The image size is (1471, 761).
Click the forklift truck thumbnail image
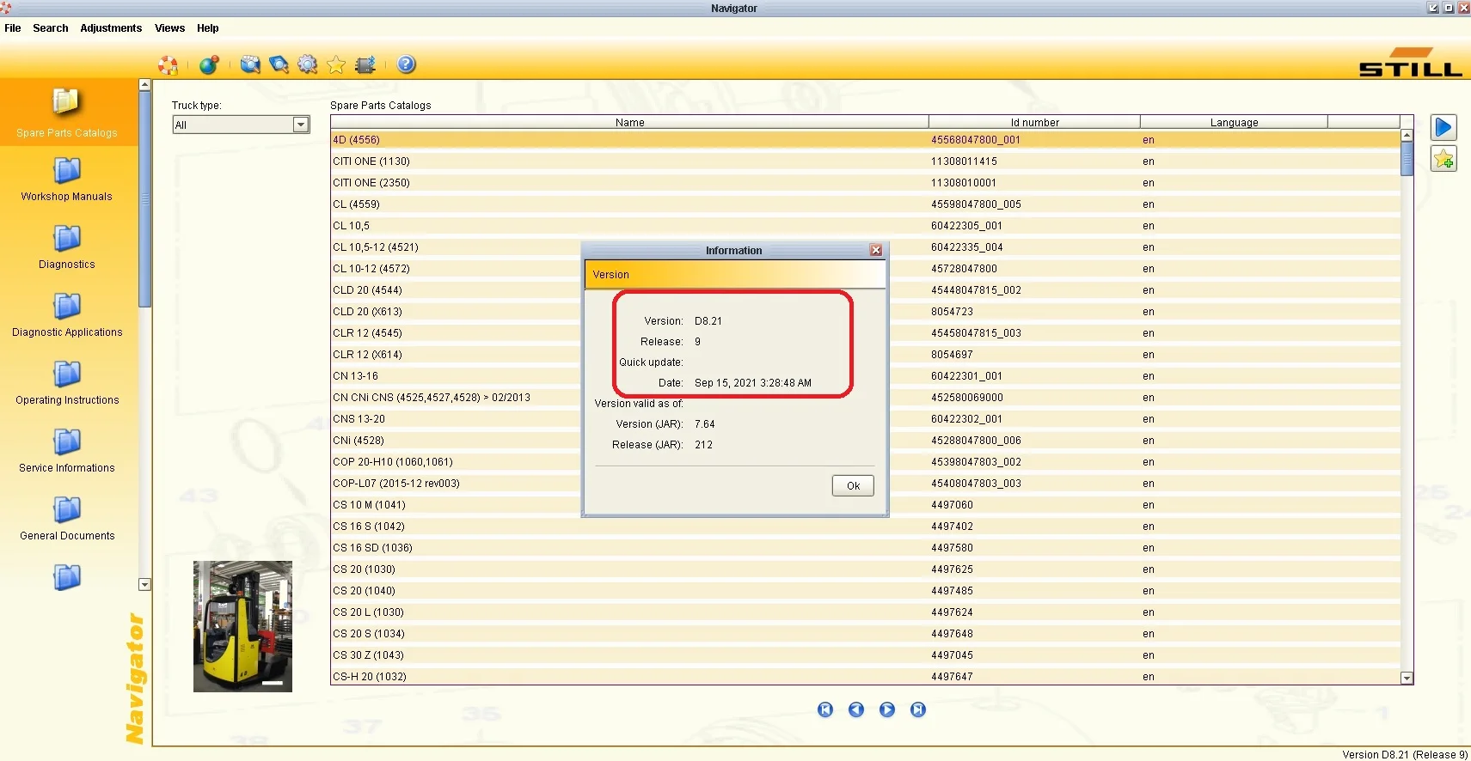[x=242, y=626]
